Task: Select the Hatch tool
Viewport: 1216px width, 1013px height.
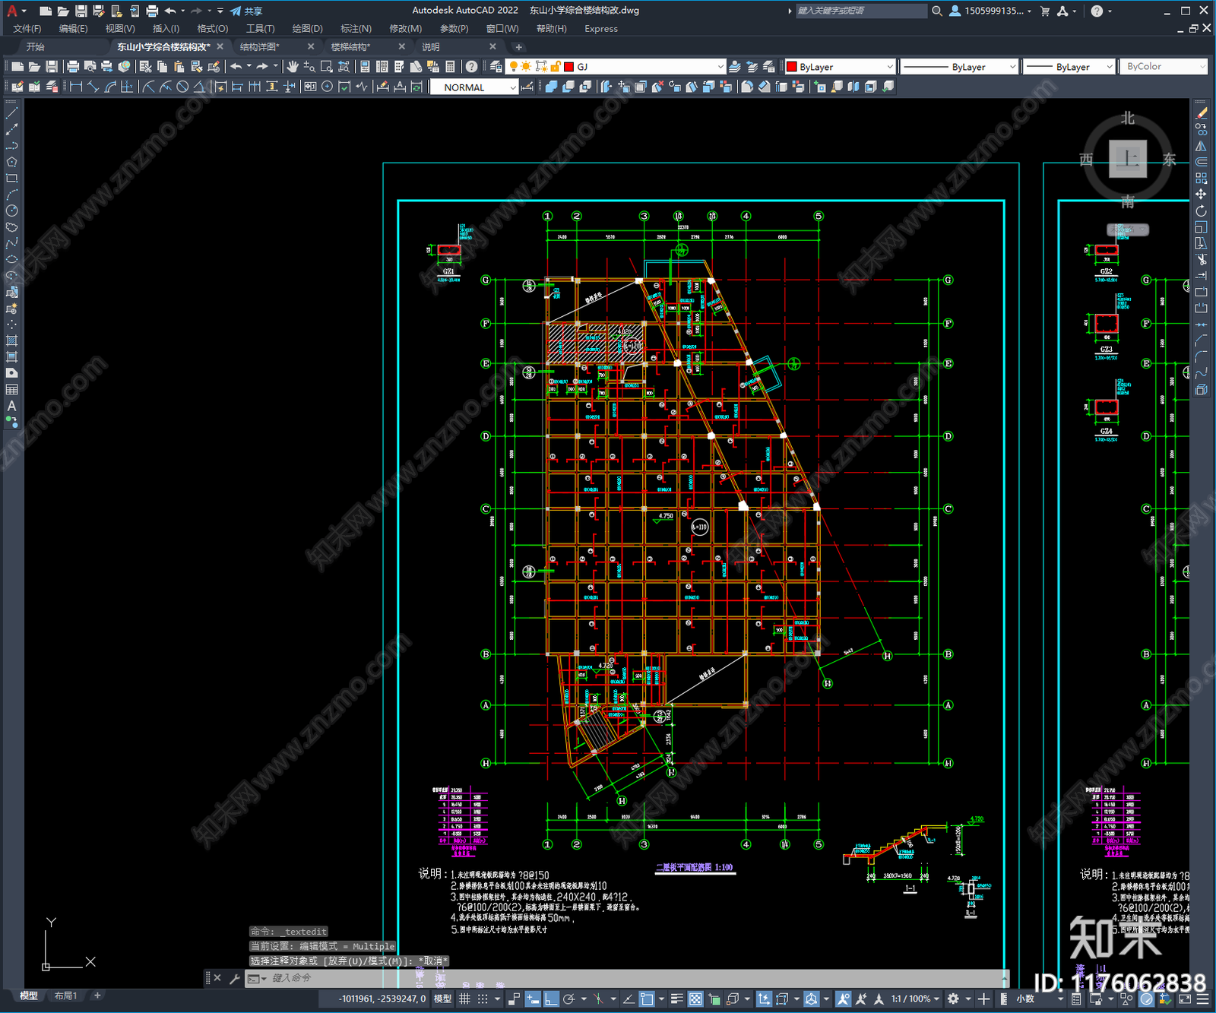Action: (11, 341)
